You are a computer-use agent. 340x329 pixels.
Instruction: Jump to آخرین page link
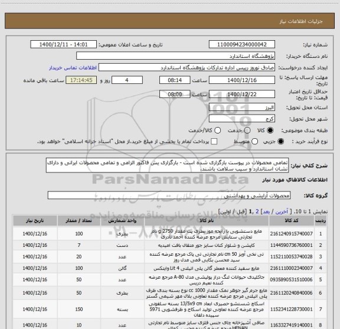[282, 211]
